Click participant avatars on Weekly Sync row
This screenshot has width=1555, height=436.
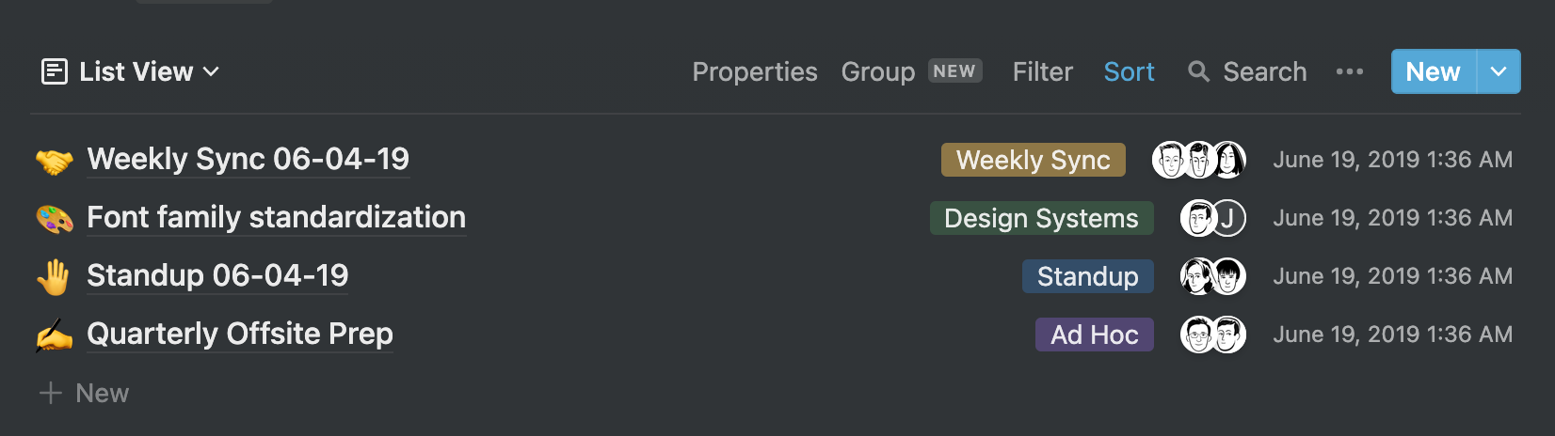(1199, 160)
